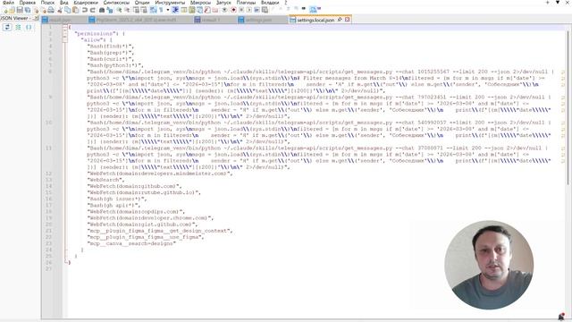Refresh JSON Viewer tree icon
This screenshot has width=572, height=322.
[x=7, y=27]
